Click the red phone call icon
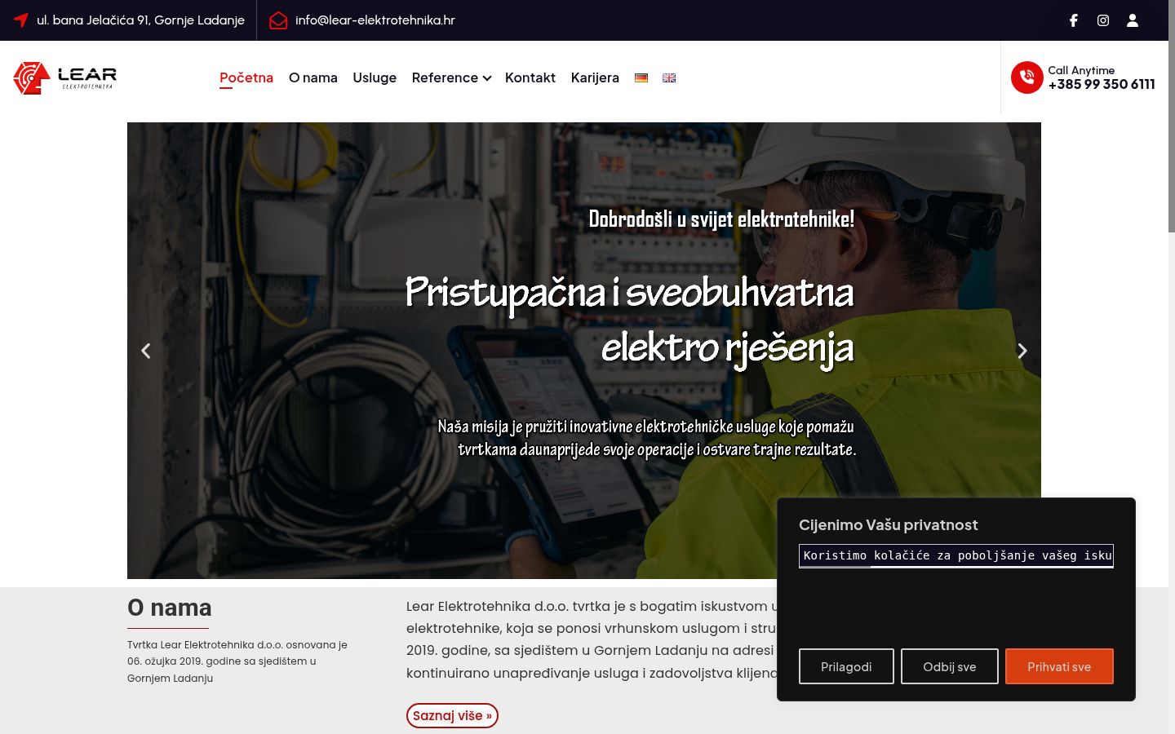Screen dimensions: 1175x734 pyautogui.click(x=1027, y=77)
